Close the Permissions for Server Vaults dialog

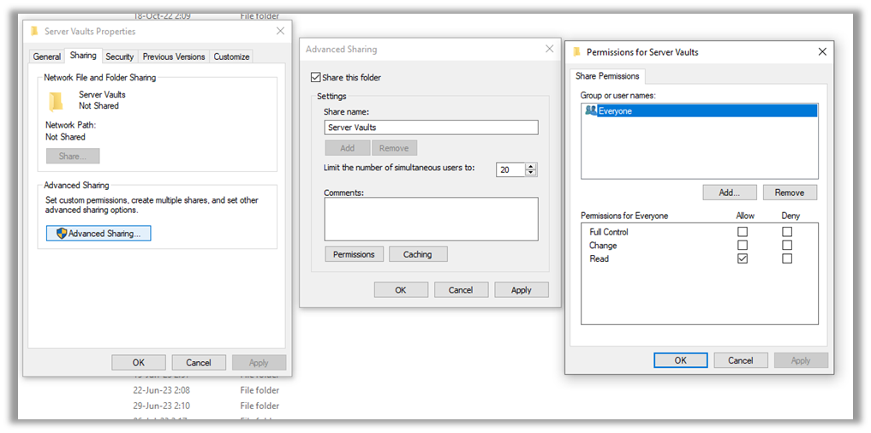tap(822, 52)
